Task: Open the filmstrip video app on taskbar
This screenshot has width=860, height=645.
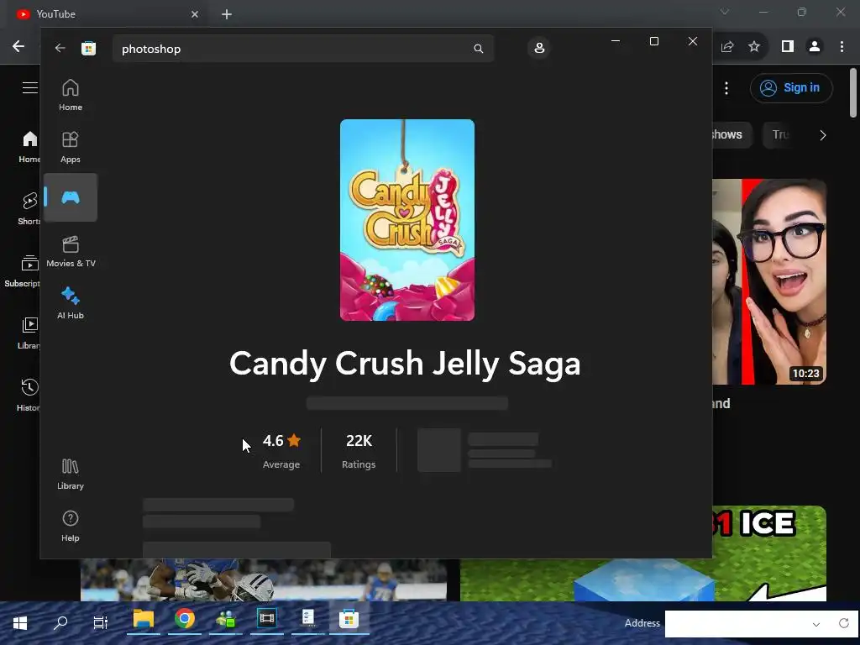Action: pyautogui.click(x=267, y=620)
